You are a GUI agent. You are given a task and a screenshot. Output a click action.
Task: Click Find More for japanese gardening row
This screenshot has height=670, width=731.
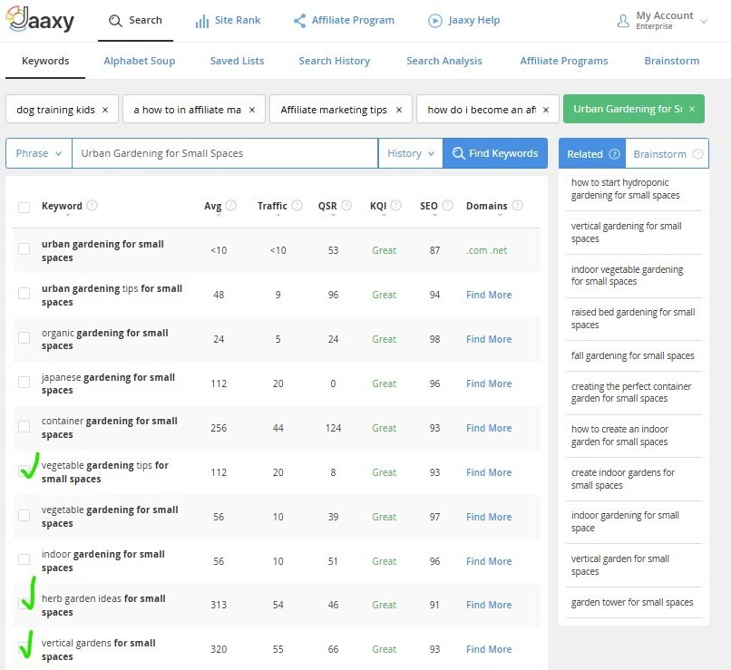[489, 384]
